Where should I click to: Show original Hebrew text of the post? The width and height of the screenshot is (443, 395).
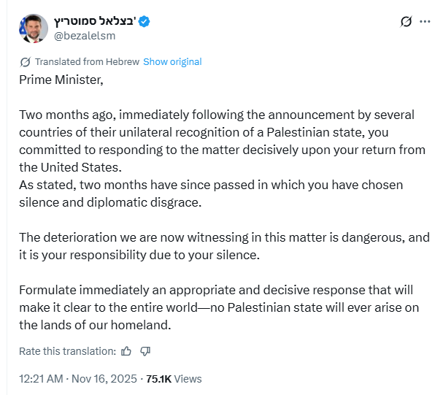[x=172, y=62]
